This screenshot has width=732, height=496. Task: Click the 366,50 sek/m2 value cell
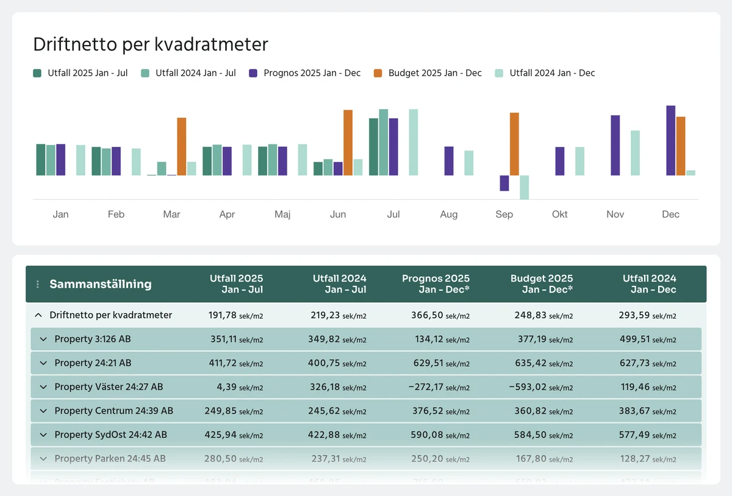pos(441,315)
